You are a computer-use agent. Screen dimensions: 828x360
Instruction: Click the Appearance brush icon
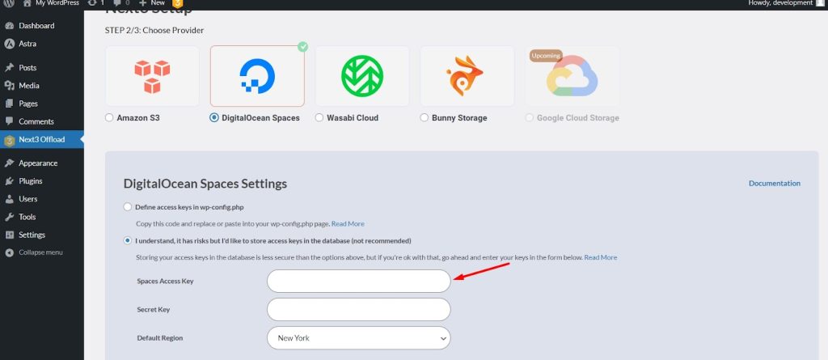[9, 163]
